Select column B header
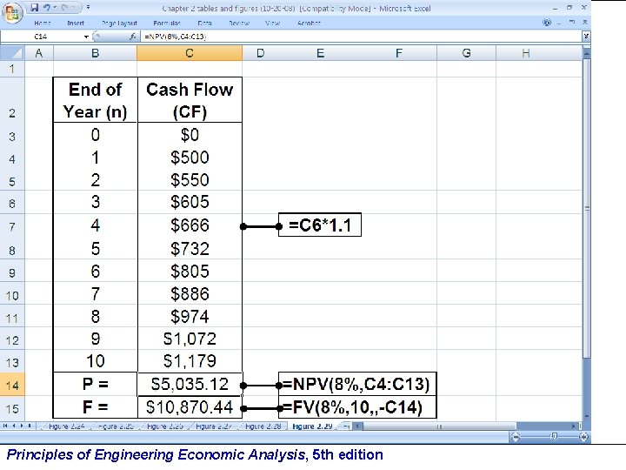The image size is (626, 470). [x=95, y=53]
